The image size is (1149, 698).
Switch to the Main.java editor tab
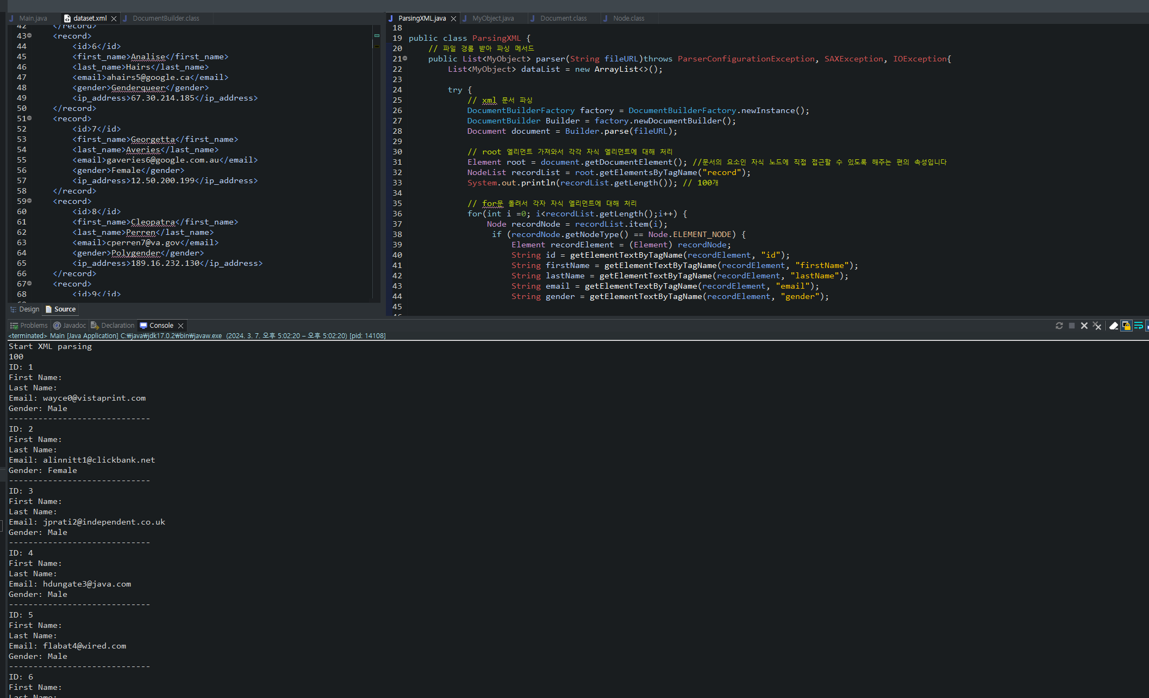(33, 18)
